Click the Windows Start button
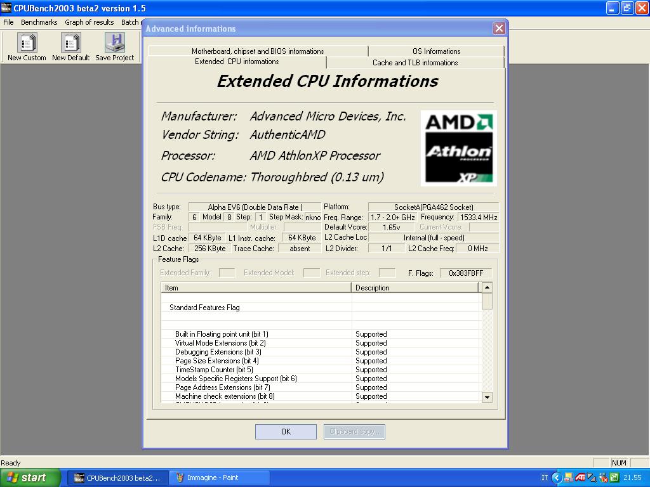The width and height of the screenshot is (650, 487). 30,477
